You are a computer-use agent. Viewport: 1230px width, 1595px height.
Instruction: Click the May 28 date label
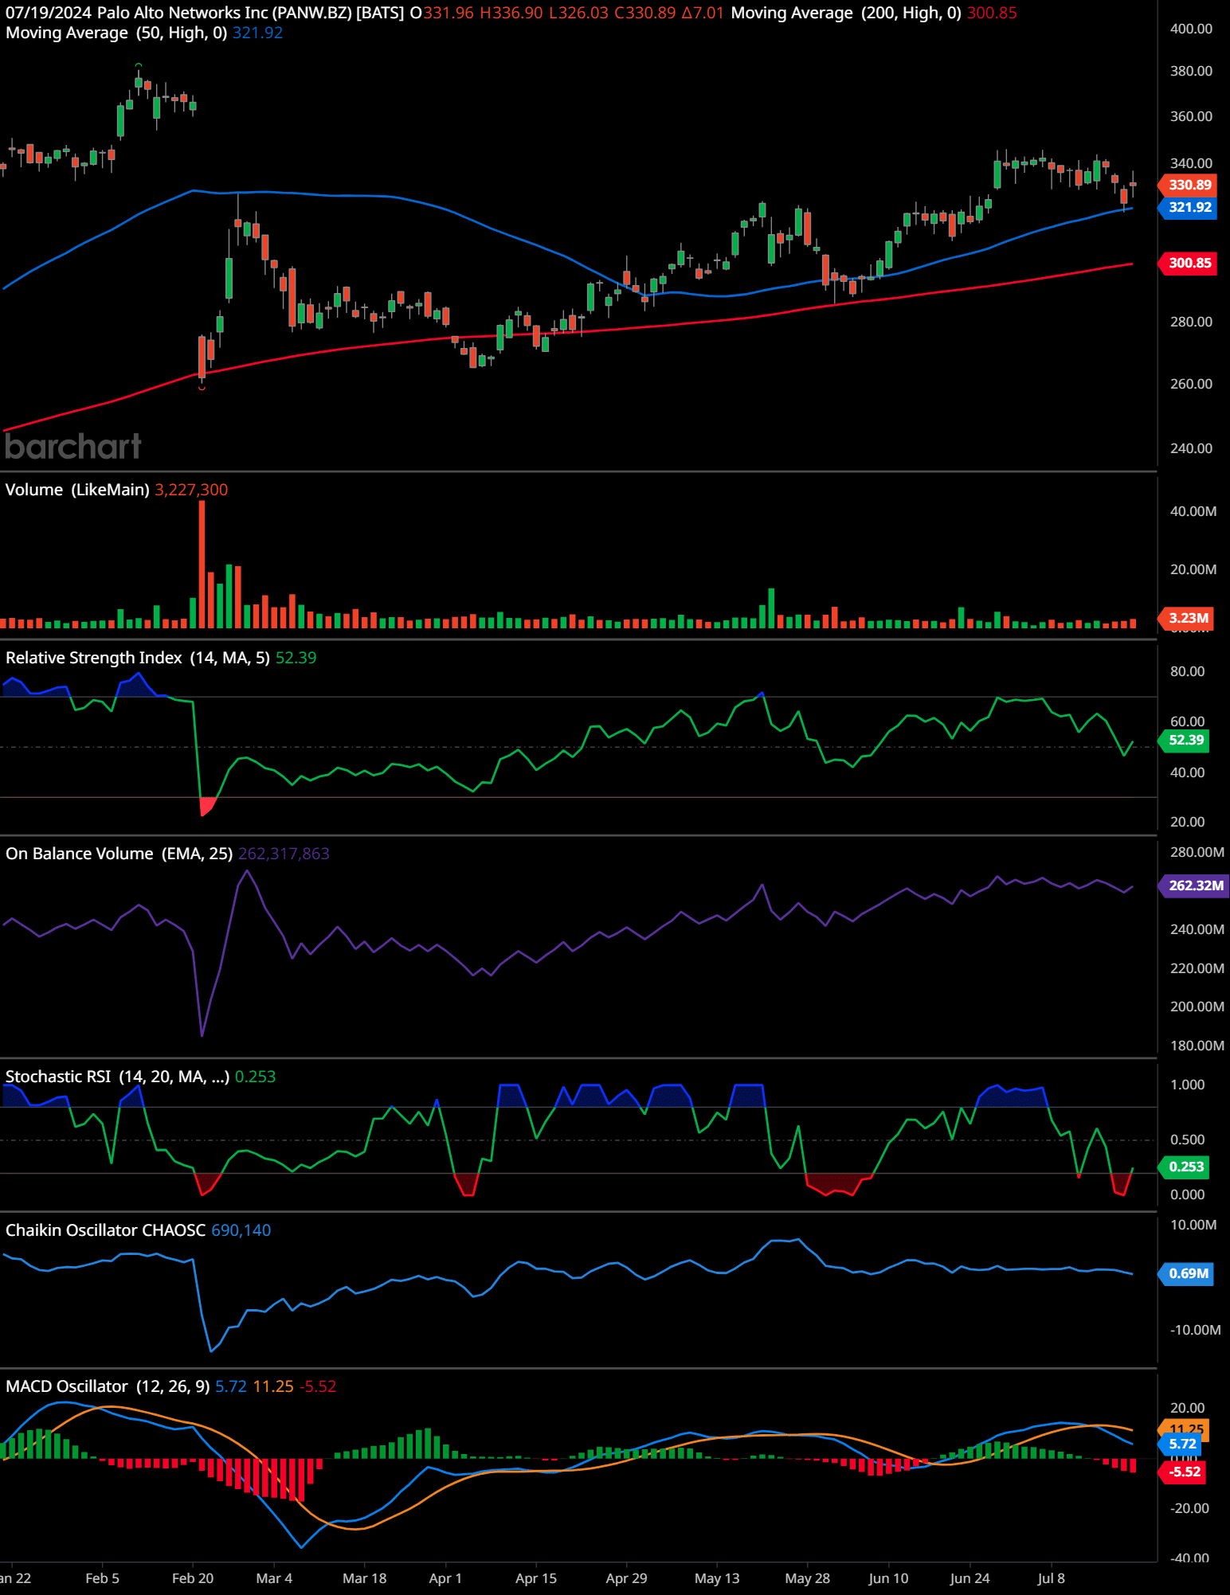pyautogui.click(x=807, y=1578)
